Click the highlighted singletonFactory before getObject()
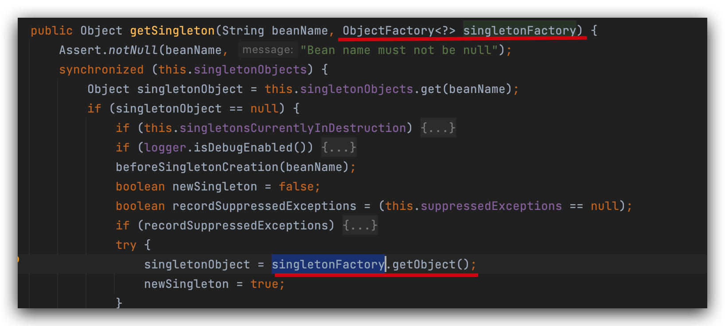725x326 pixels. pos(328,264)
